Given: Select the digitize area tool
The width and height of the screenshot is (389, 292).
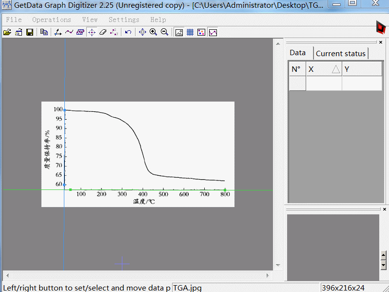Looking at the screenshot, I should tap(80, 32).
